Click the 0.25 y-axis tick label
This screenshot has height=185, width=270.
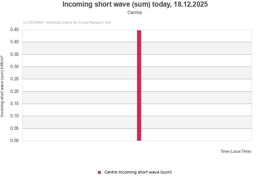14,79
